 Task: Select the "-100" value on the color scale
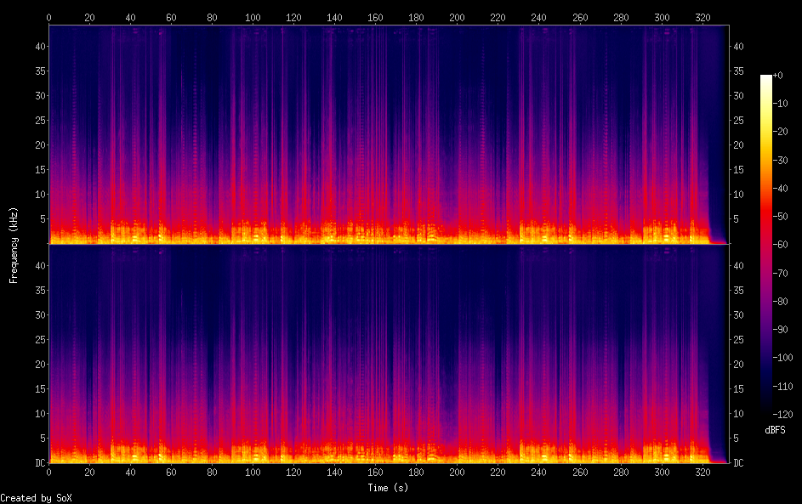(x=783, y=357)
